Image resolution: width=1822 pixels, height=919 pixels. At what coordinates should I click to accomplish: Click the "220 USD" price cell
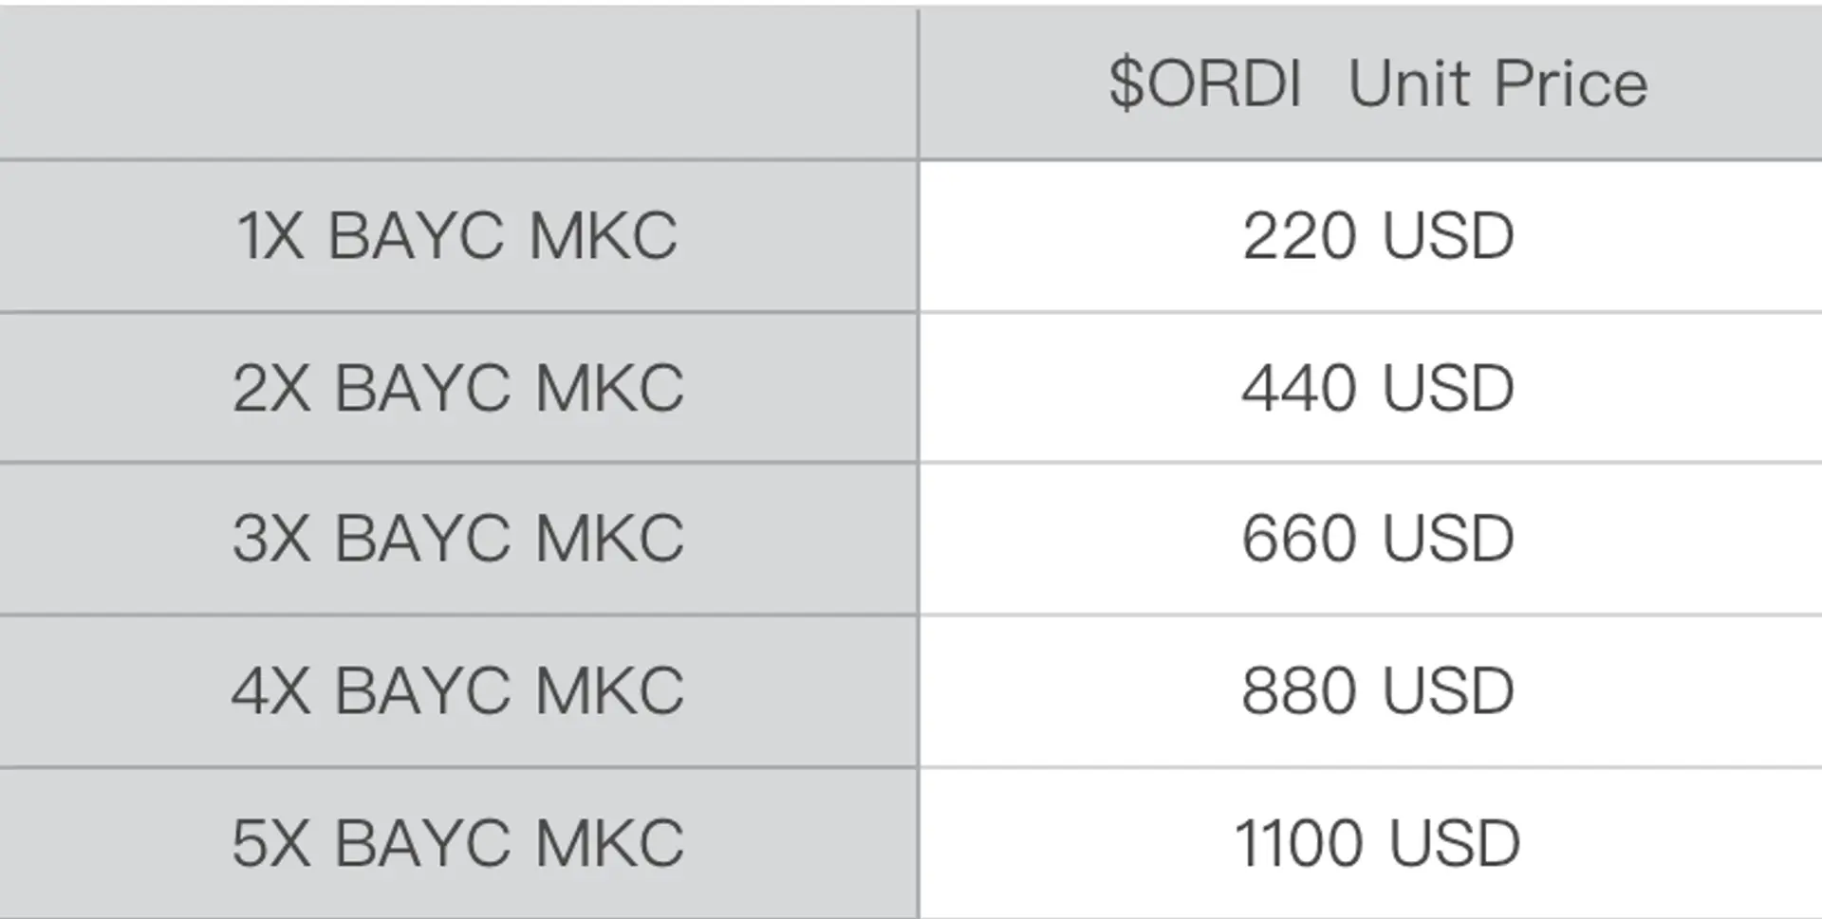1377,236
